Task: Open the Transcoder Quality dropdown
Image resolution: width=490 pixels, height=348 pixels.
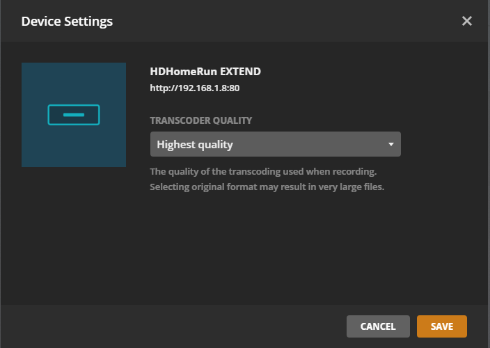Action: [276, 144]
